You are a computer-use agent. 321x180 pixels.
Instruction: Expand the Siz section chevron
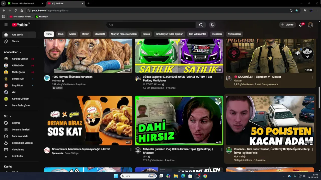pos(10,116)
